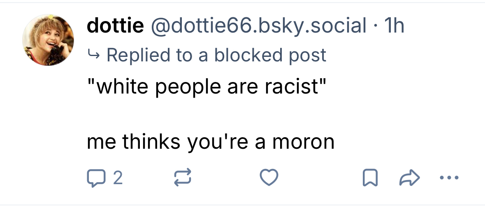Click the small reply arrow beside "Replied"

tap(93, 54)
